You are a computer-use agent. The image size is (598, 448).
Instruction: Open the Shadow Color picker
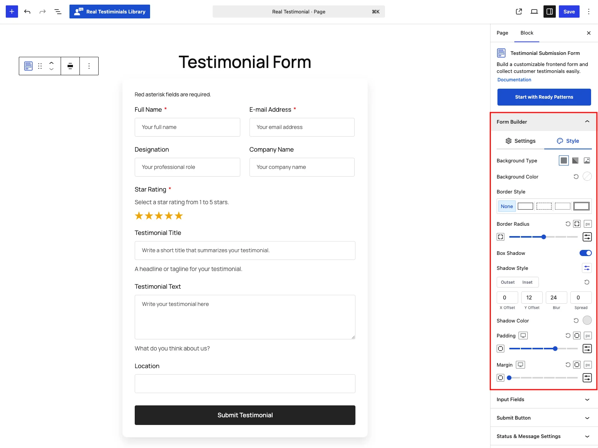click(587, 320)
